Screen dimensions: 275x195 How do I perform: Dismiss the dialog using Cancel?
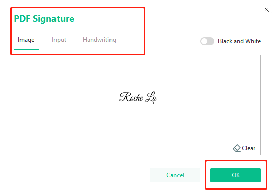point(175,175)
